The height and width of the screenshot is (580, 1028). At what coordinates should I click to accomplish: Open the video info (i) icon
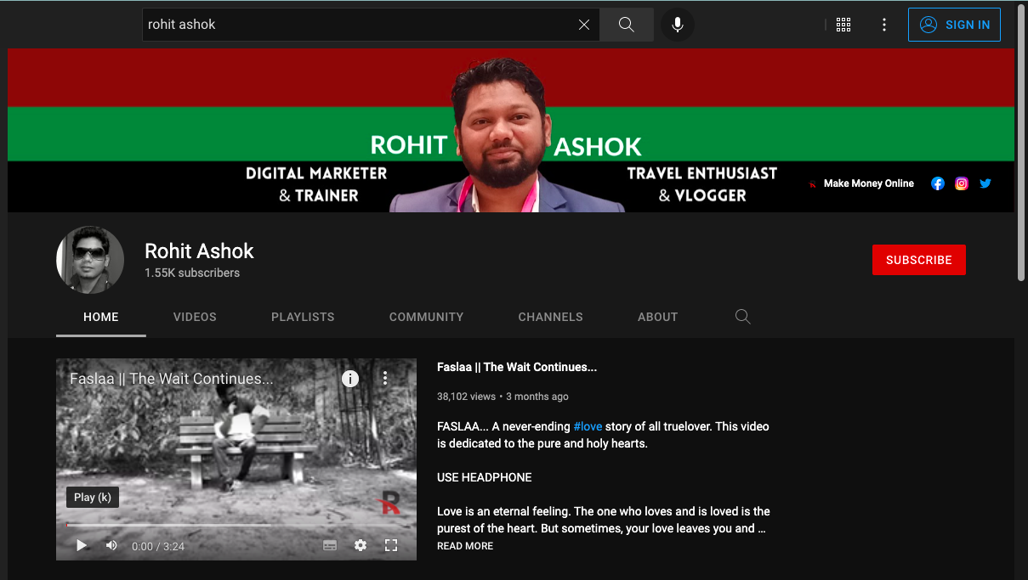pyautogui.click(x=349, y=379)
